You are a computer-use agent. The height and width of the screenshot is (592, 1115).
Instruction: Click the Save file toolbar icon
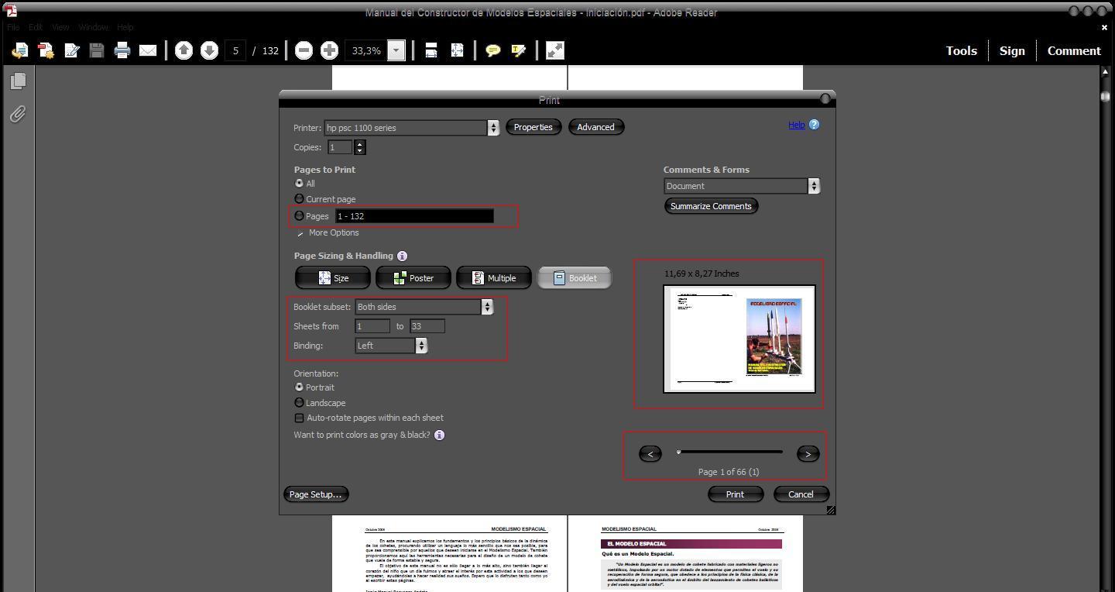(x=97, y=50)
